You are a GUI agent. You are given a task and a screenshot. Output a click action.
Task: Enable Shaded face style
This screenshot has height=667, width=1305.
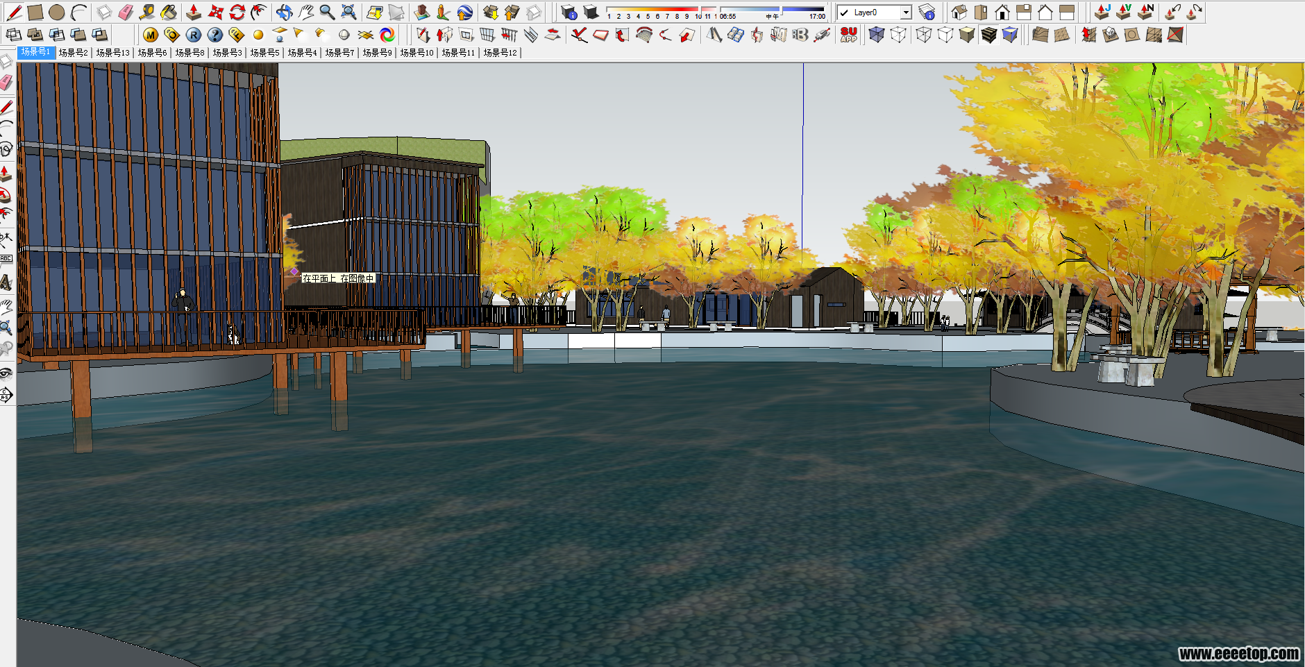click(967, 35)
